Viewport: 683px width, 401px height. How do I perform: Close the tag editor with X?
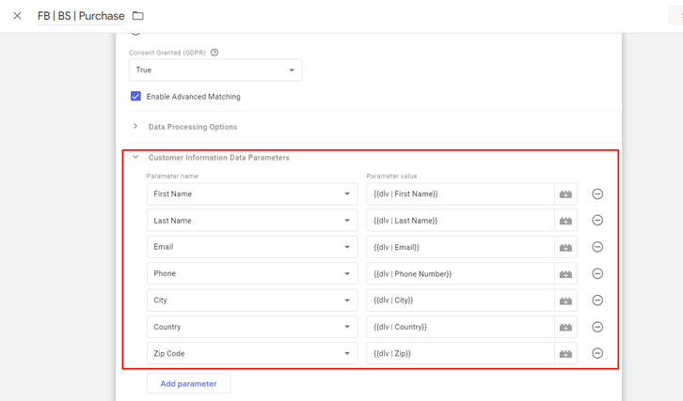(17, 16)
